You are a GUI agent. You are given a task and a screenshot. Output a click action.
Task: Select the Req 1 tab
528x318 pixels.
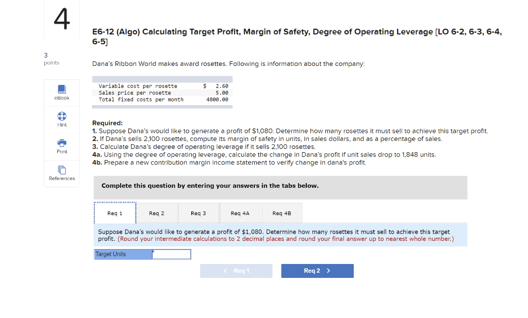[114, 213]
